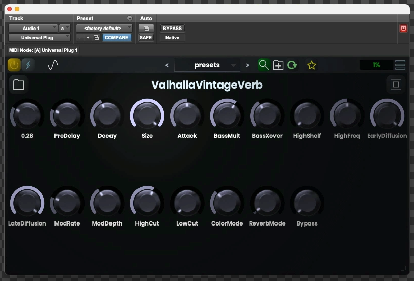Click the PreDelay knob
414x281 pixels.
(x=67, y=116)
